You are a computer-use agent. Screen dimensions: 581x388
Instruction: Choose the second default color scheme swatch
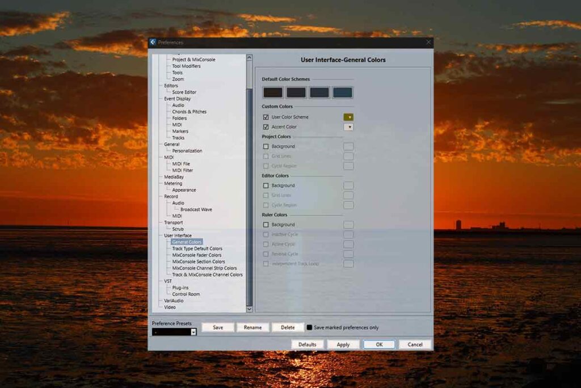point(296,92)
